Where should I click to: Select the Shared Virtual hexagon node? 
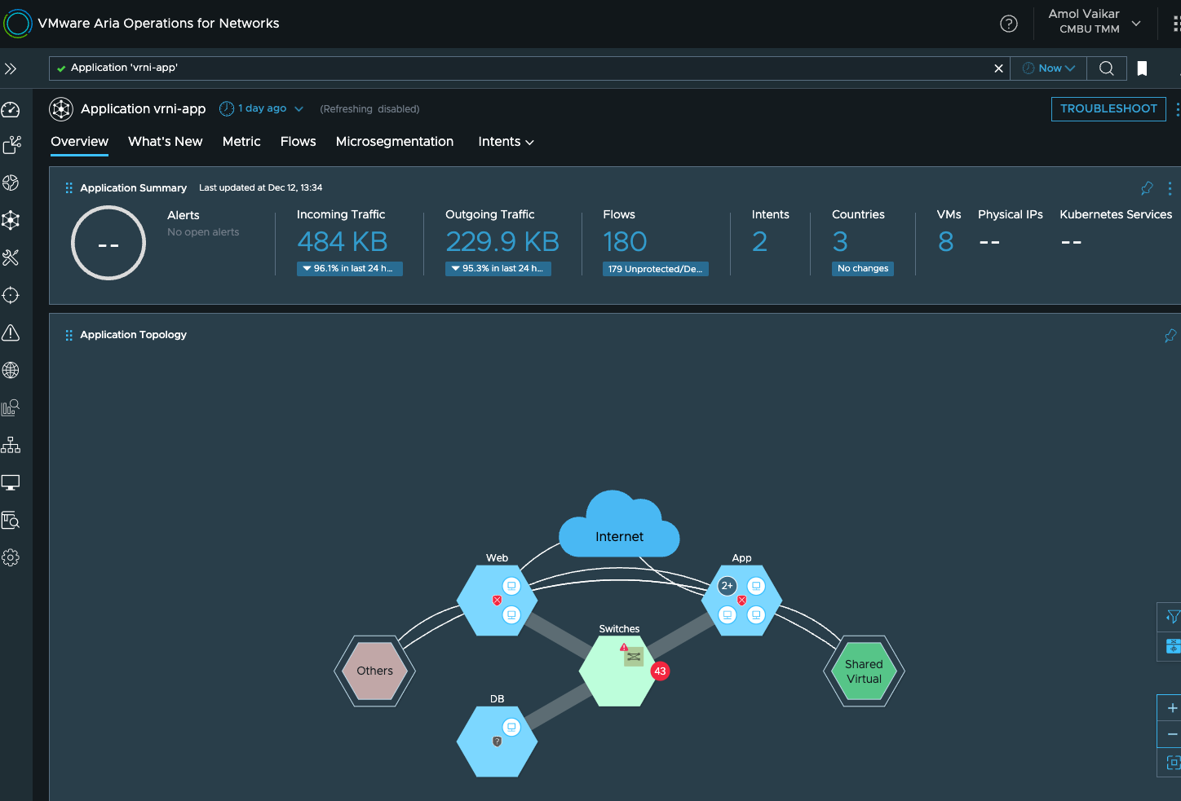click(864, 671)
